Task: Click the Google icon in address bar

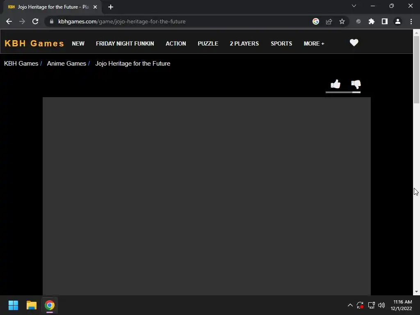Action: 316,21
